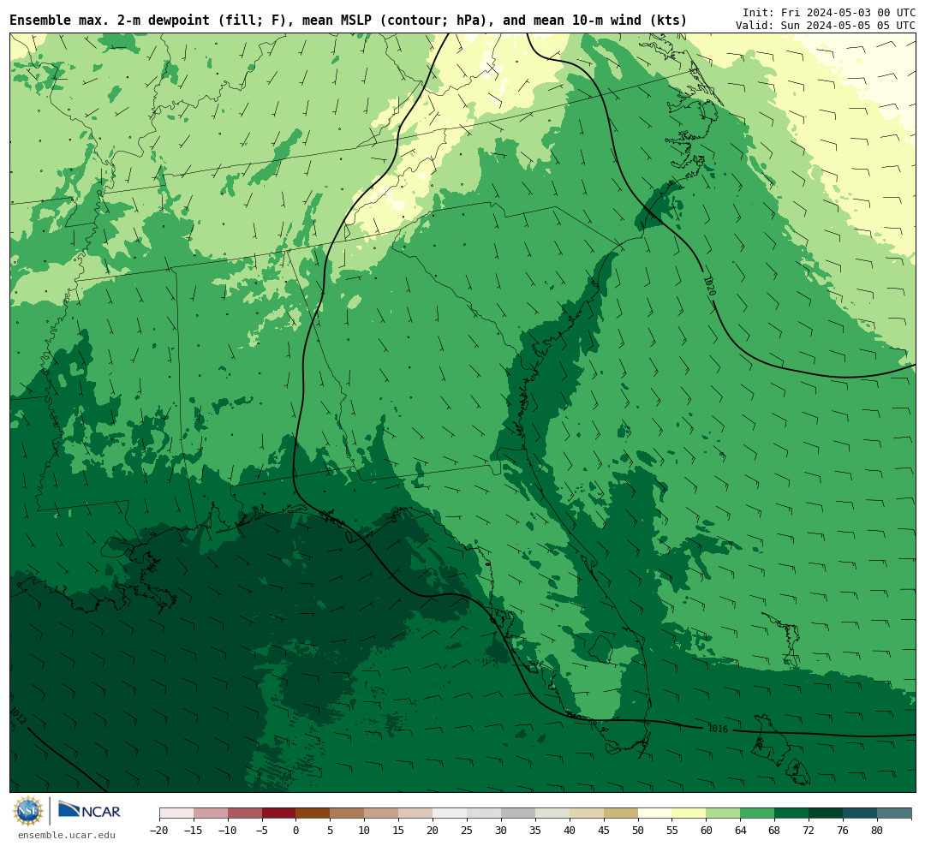
Task: Pick the colorbar swatch between 76 and 80
Action: pos(860,813)
